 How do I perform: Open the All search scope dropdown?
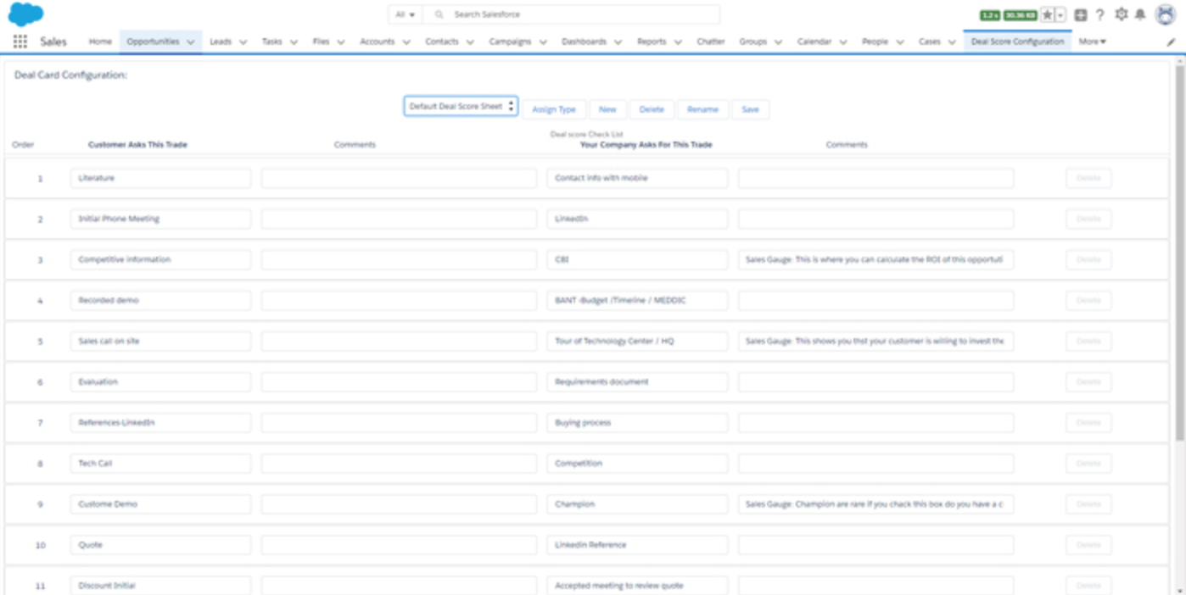pyautogui.click(x=406, y=14)
